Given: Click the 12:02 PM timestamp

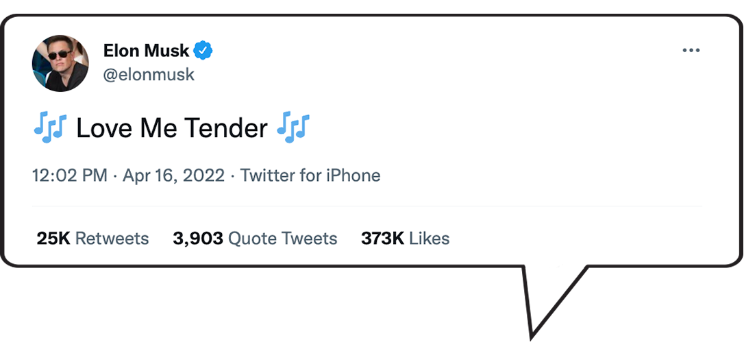Looking at the screenshot, I should (x=69, y=176).
